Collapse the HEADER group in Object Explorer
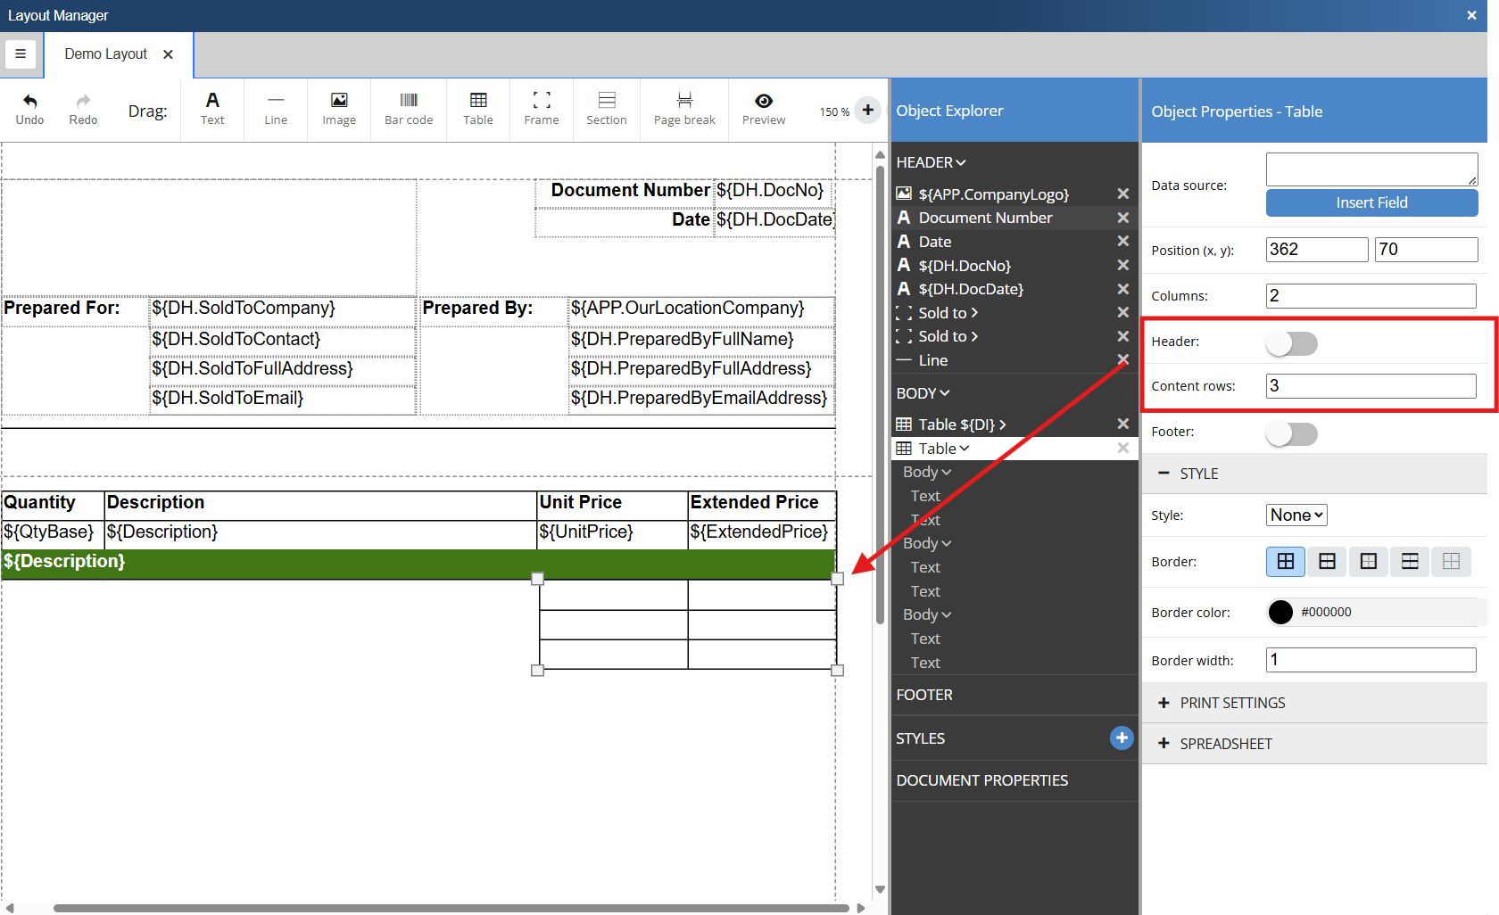Screen dimensions: 1499x915 [x=931, y=162]
